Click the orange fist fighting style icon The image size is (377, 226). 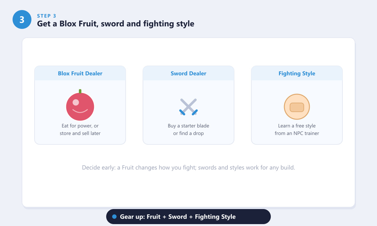[297, 107]
